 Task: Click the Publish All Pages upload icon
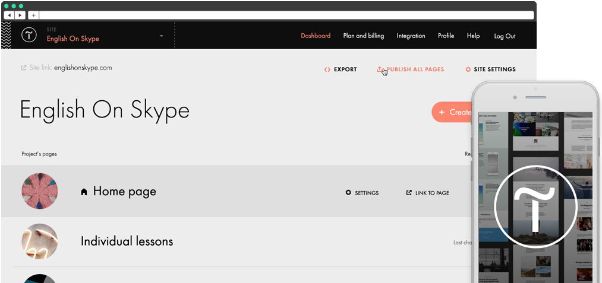(x=380, y=69)
